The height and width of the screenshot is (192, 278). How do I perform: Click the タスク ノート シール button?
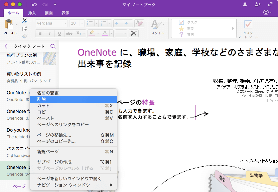tap(248, 29)
